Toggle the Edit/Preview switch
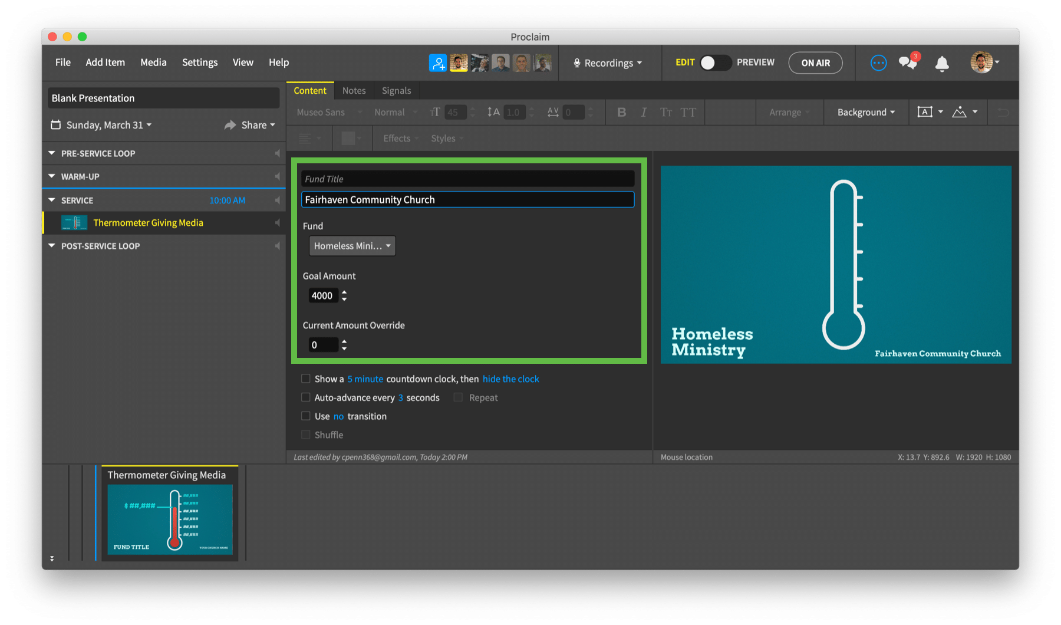 (x=716, y=63)
